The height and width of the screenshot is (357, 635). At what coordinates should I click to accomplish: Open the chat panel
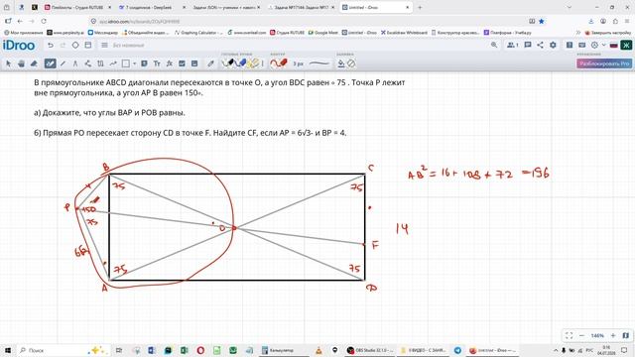[x=528, y=45]
